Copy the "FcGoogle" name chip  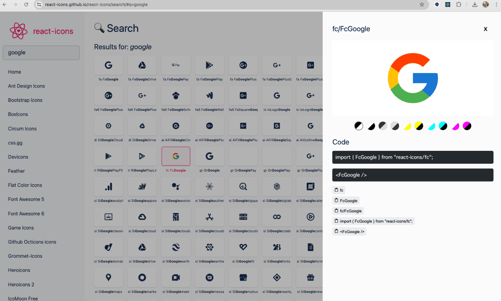346,201
